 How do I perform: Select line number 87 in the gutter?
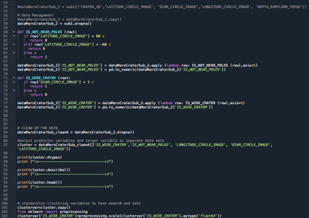click(5, 145)
